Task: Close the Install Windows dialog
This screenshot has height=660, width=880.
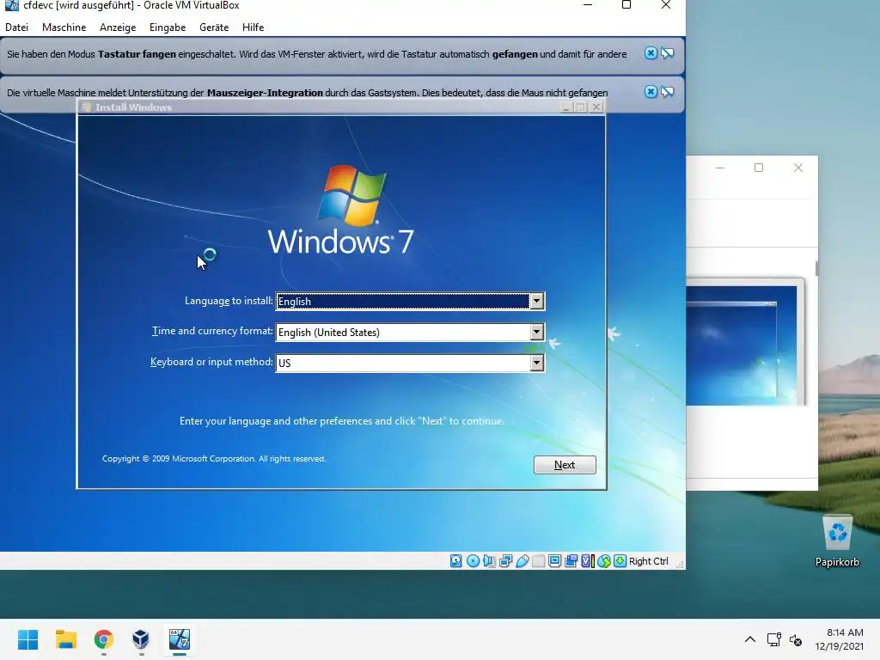Action: [x=596, y=107]
